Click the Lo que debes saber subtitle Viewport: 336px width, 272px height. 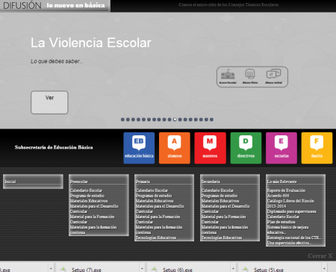click(x=57, y=61)
